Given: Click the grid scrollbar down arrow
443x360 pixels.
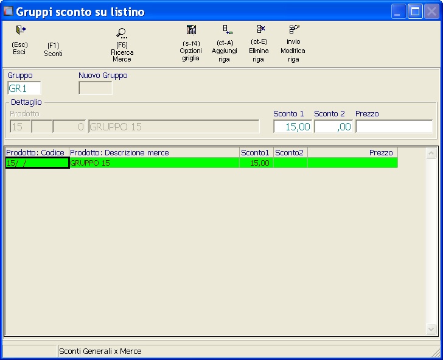Looking at the screenshot, I should pos(431,329).
